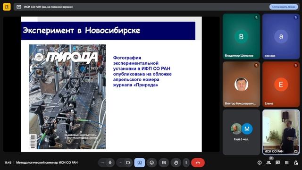Open the activities grid icon
302x170 pixels.
tap(286, 162)
